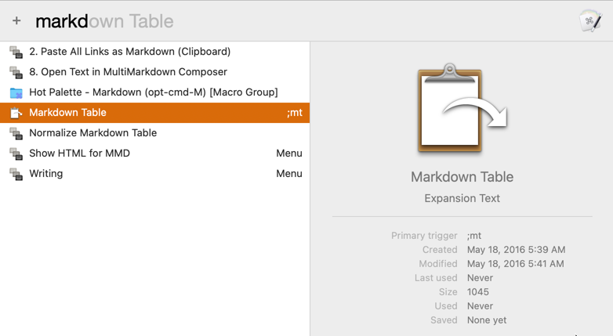Open 'Hot Palette - Markdown (opt-cmd-M) [Macro Group]'
Image resolution: width=613 pixels, height=336 pixels.
pos(154,92)
